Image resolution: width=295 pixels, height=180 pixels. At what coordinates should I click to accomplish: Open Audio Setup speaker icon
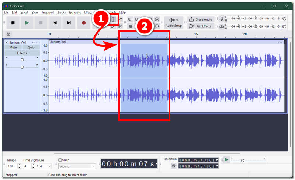pos(172,20)
